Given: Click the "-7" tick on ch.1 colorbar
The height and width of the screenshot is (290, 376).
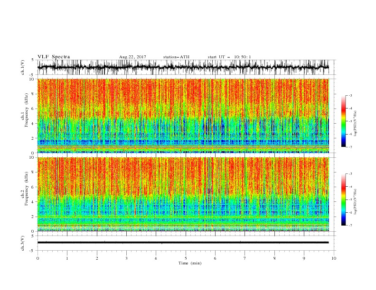Looking at the screenshot, I should (350, 147).
